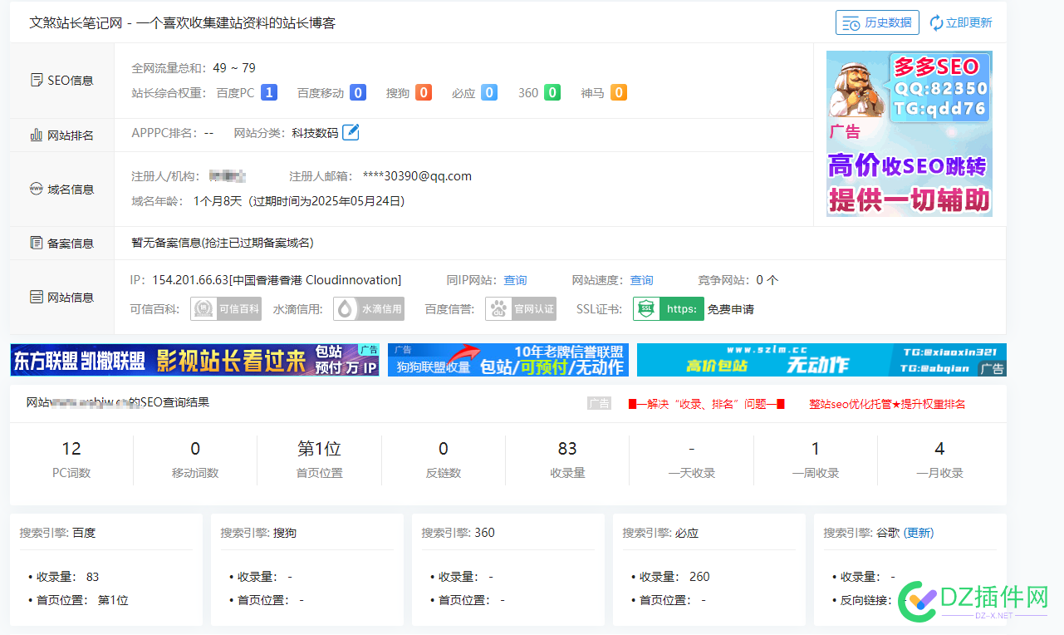This screenshot has height=635, width=1064.
Task: Click the 反链数 value 0
Action: coord(444,449)
